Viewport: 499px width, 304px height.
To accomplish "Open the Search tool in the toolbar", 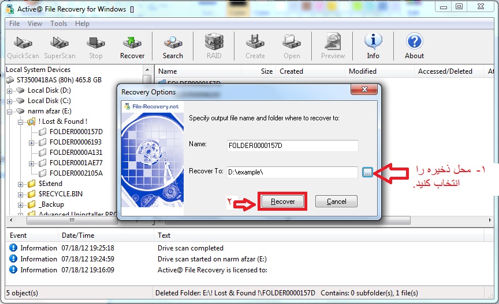I will (x=173, y=47).
